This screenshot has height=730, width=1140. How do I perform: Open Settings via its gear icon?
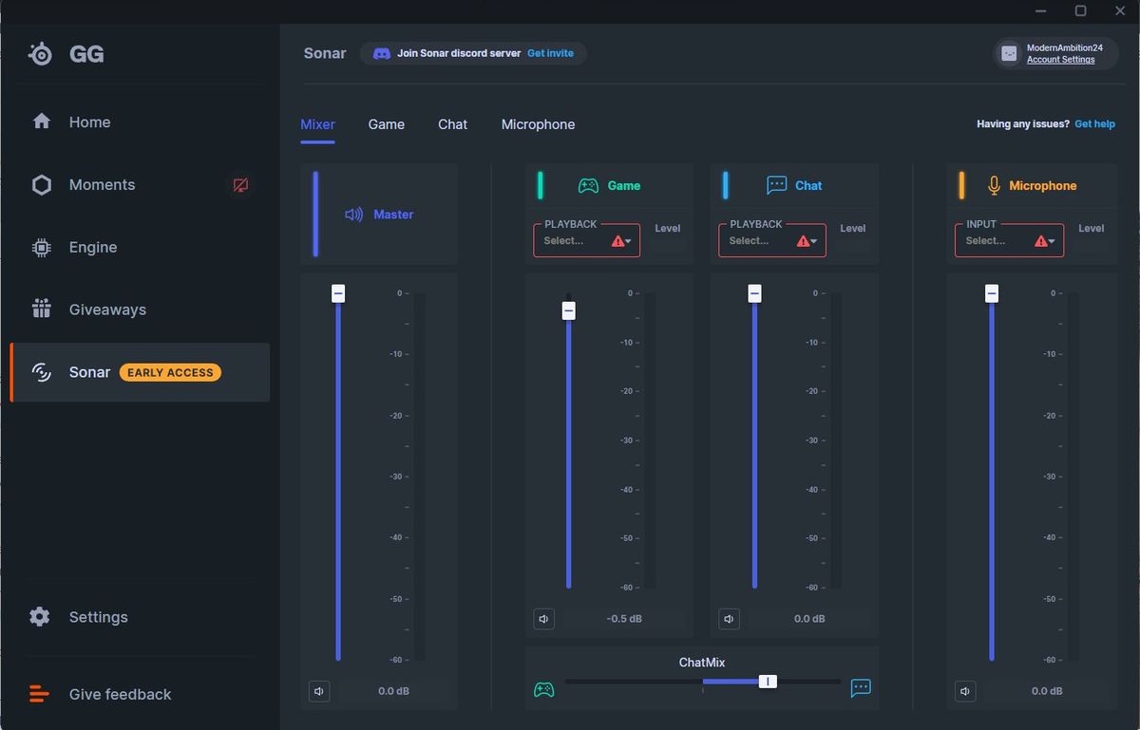pyautogui.click(x=39, y=617)
